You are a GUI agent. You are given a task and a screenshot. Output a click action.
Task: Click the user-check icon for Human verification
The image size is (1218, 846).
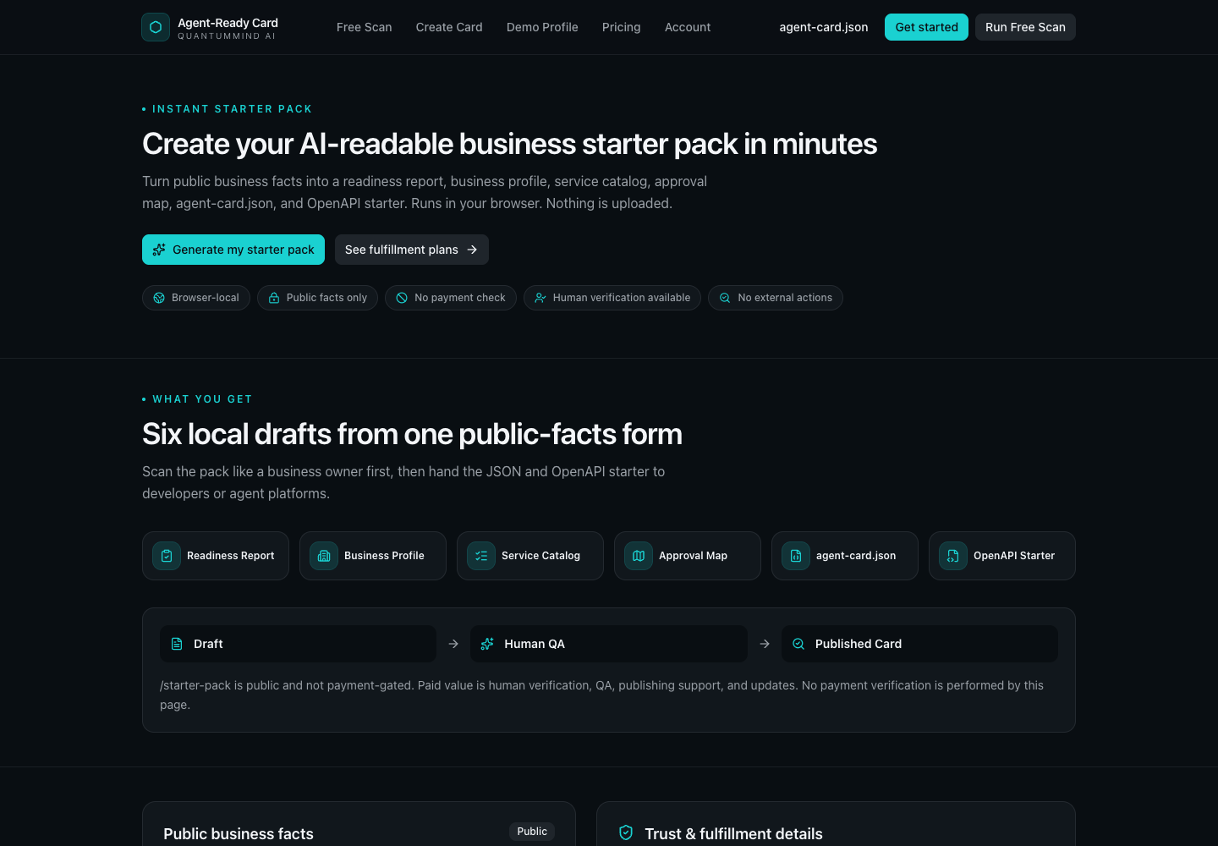[540, 298]
